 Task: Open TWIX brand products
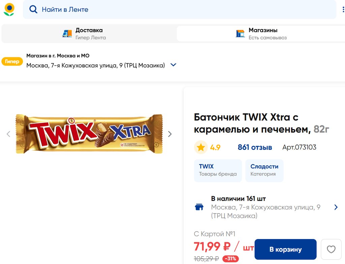[218, 170]
